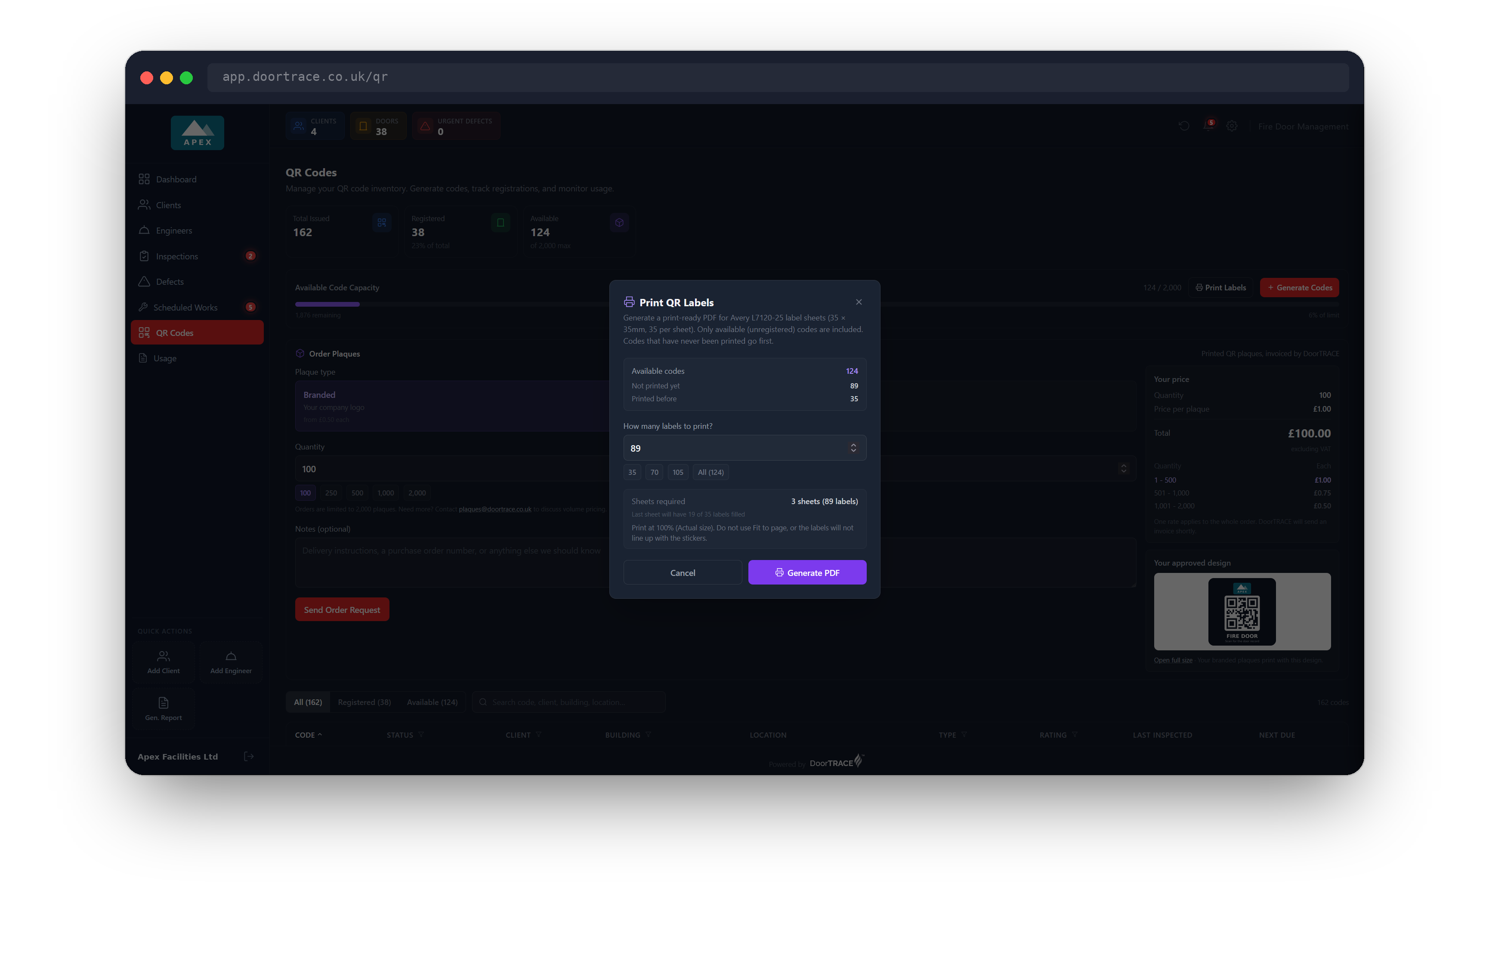Click the search codes field
This screenshot has width=1489, height=954.
(569, 702)
